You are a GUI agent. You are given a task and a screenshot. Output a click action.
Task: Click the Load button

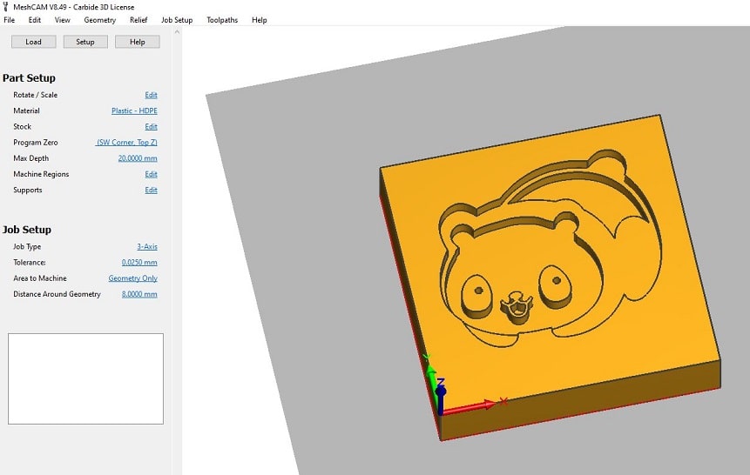(x=33, y=42)
